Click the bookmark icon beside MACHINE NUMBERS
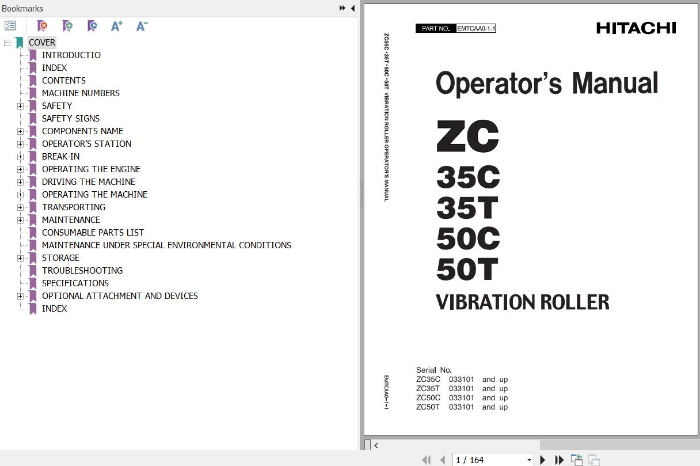Image resolution: width=700 pixels, height=466 pixels. pos(33,93)
